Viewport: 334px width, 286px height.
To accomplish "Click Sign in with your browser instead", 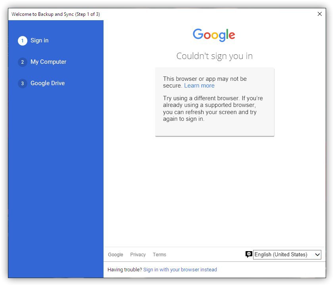I will pos(180,270).
